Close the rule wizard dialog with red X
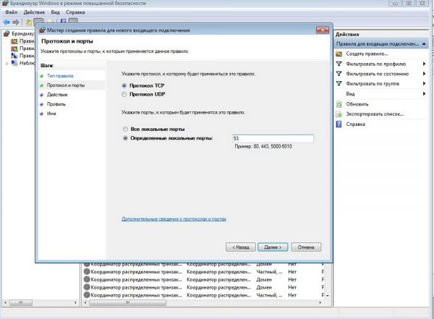The image size is (434, 319). (x=323, y=30)
